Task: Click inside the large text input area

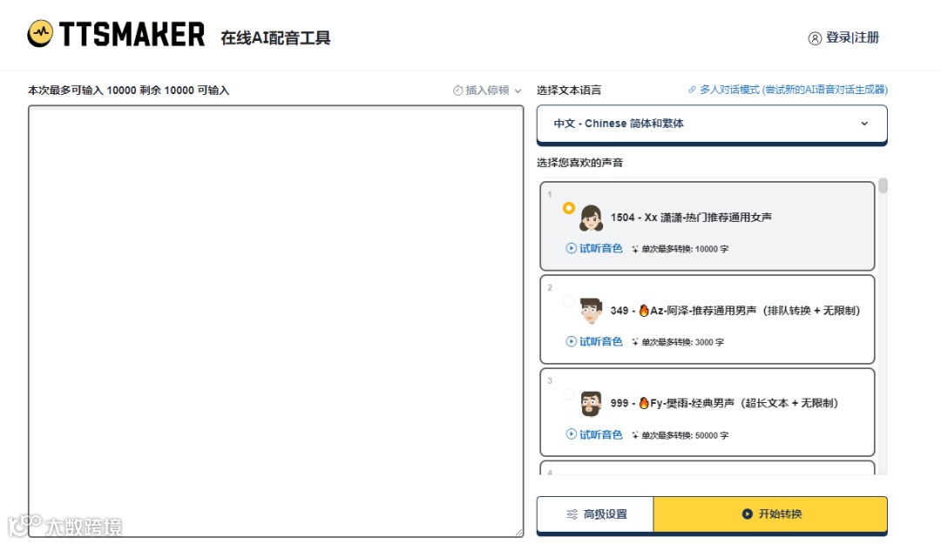Action: click(276, 321)
